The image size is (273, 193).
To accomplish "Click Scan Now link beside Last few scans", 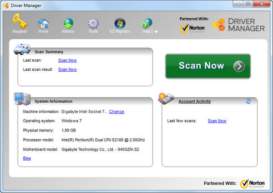I will point(217,121).
